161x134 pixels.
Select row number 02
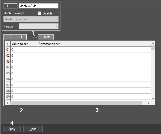point(8,56)
